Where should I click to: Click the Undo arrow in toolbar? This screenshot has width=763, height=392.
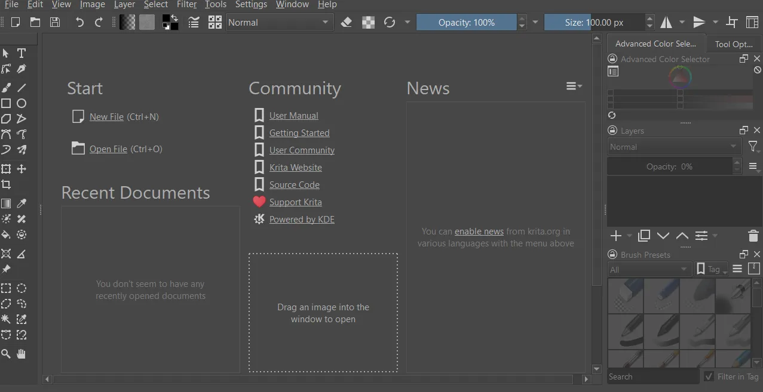[79, 23]
